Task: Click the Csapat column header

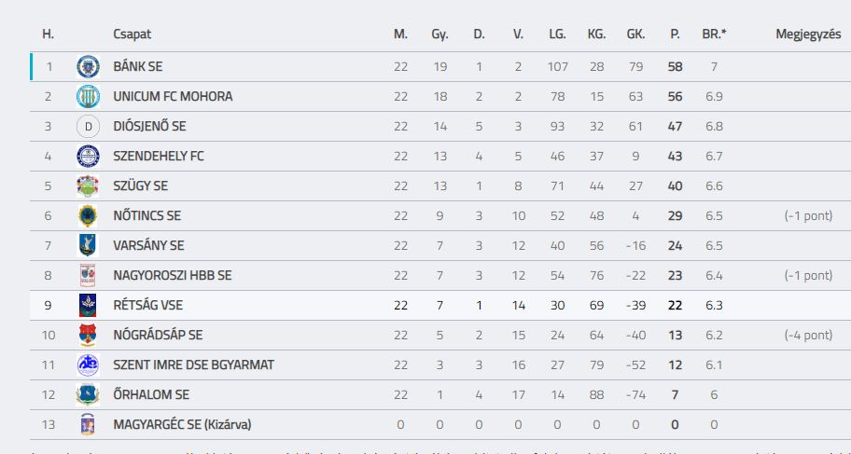Action: tap(132, 34)
